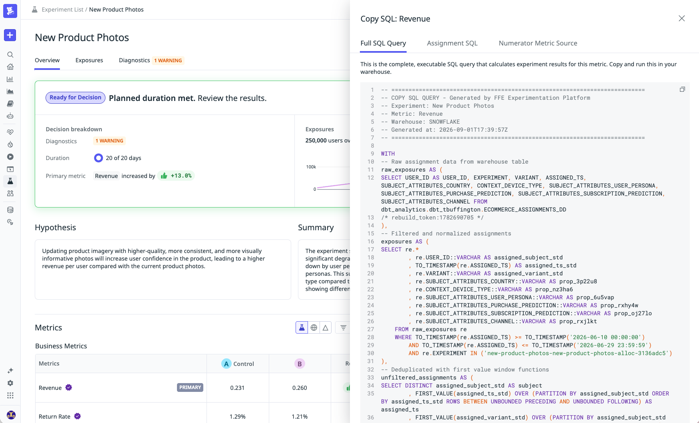Open the robot sidebar icon
The width and height of the screenshot is (699, 423).
click(x=10, y=116)
